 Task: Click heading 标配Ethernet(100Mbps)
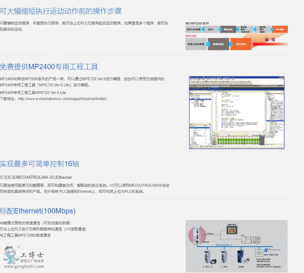(x=38, y=211)
